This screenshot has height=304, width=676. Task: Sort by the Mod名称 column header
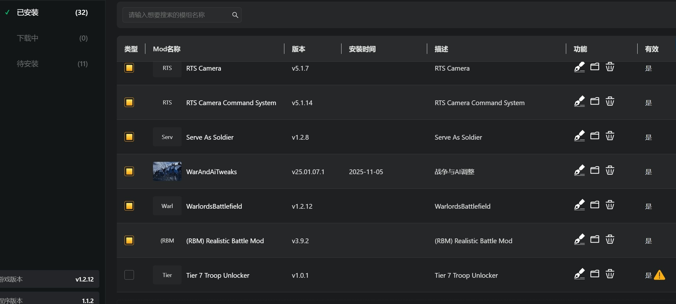click(x=167, y=49)
